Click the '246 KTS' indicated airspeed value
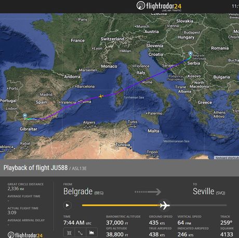Image resolution: width=239 pixels, height=238 pixels. [185, 234]
